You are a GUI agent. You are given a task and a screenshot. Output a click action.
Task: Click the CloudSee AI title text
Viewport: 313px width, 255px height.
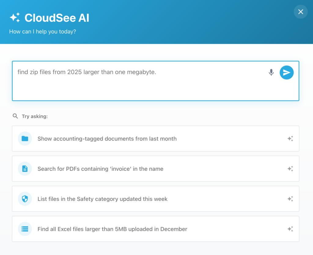coord(57,18)
